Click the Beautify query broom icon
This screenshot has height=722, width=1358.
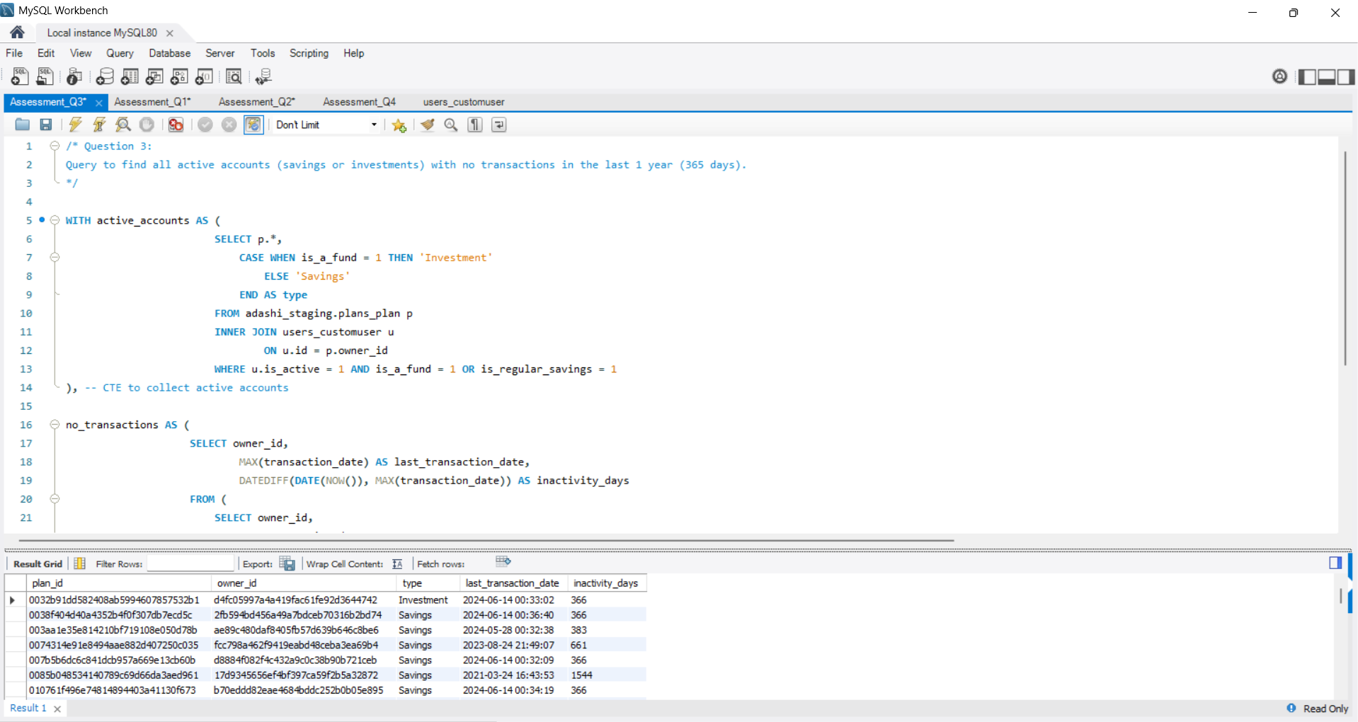click(x=427, y=125)
